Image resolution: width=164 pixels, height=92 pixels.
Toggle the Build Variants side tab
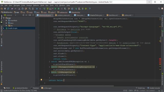2,67
